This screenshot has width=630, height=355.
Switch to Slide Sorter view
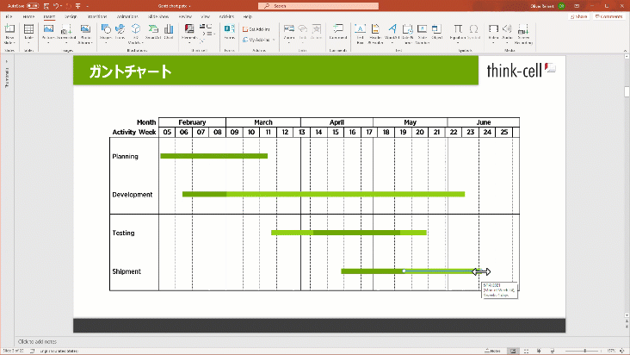point(526,351)
